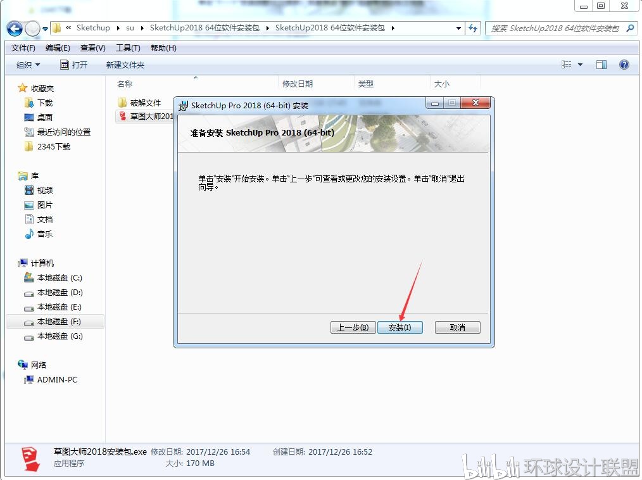
Task: Click the Explorer back navigation arrow
Action: (x=15, y=28)
